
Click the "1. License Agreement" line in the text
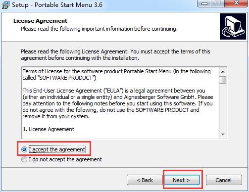coord(49,129)
